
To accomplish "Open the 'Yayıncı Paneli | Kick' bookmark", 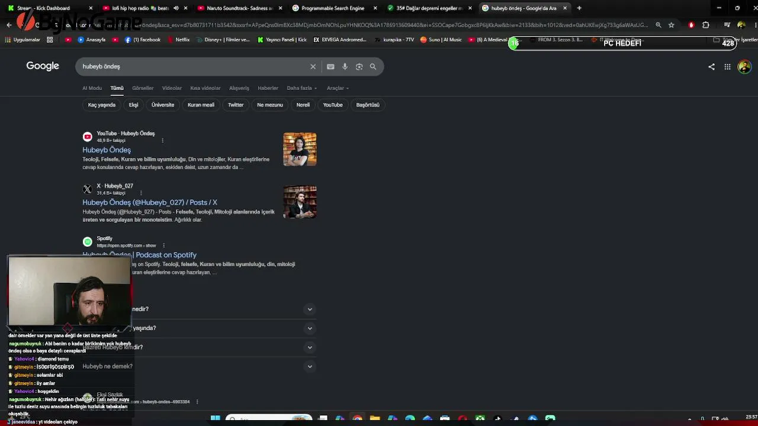I will pyautogui.click(x=281, y=40).
